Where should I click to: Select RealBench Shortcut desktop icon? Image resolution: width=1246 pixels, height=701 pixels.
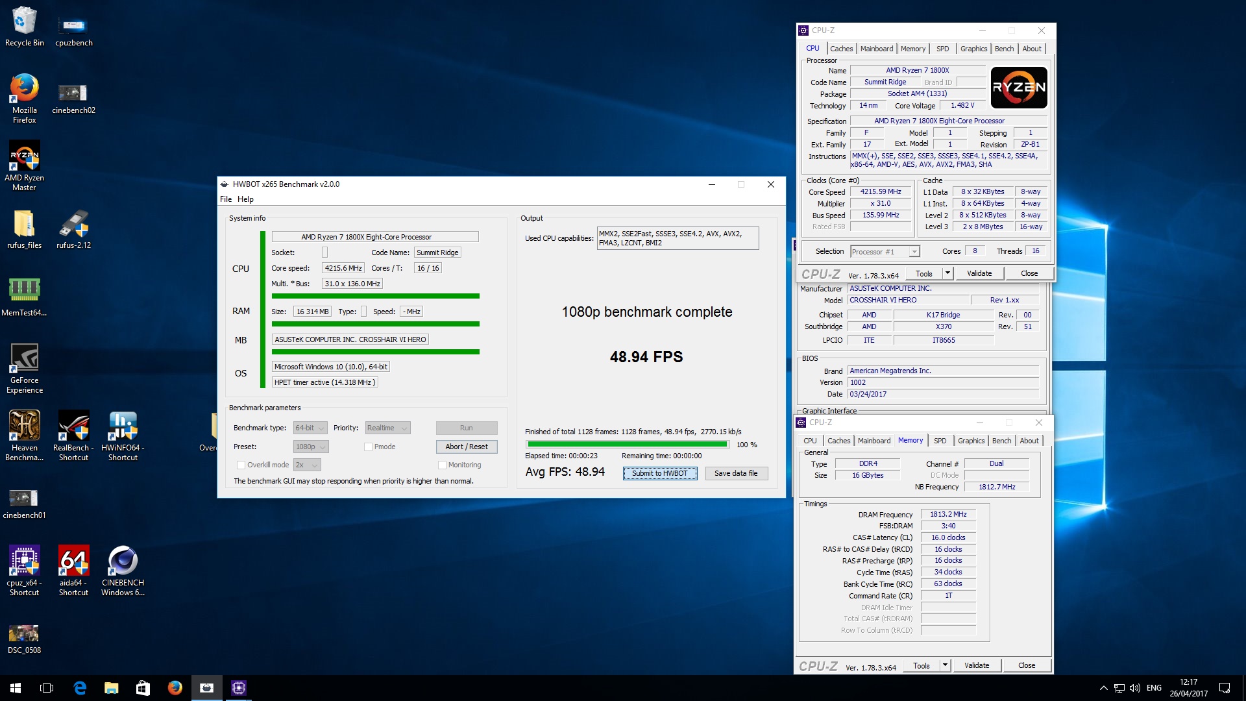[73, 436]
